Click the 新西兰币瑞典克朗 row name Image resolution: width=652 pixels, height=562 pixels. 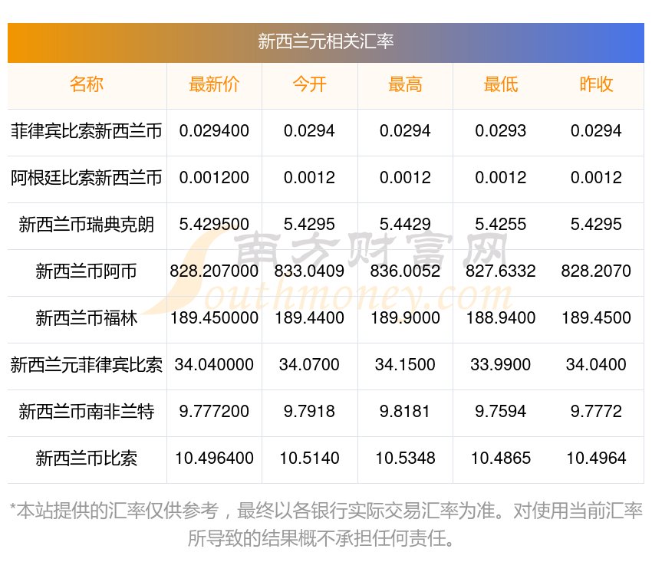87,225
